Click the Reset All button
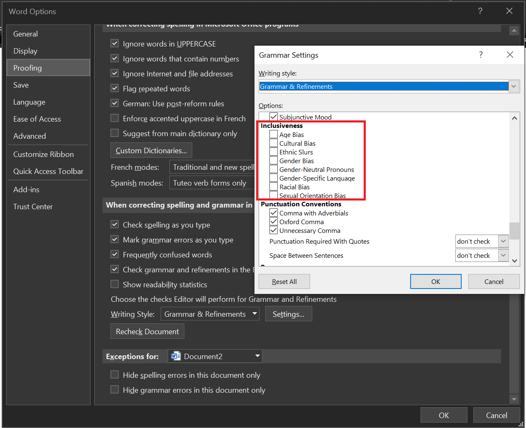The image size is (526, 428). tap(284, 281)
